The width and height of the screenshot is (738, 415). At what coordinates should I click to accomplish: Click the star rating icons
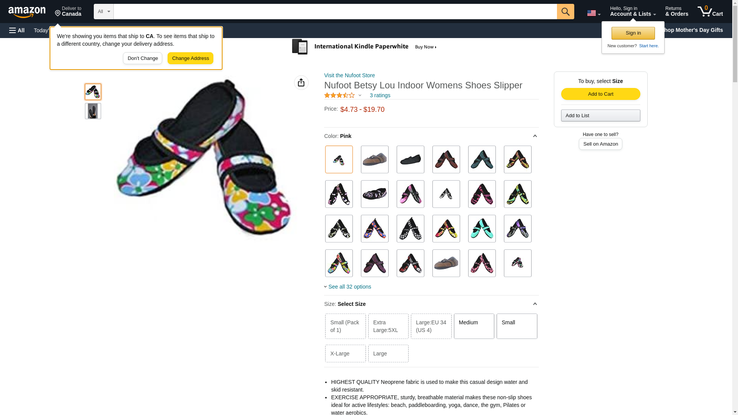tap(339, 95)
